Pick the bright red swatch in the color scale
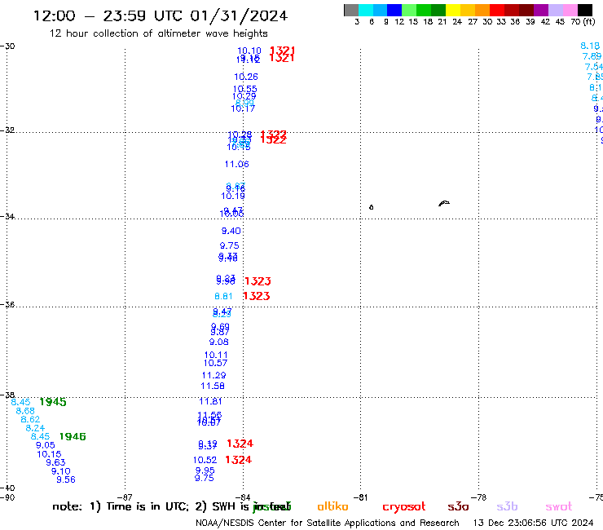Viewport: 603px width, 530px height. pos(497,10)
